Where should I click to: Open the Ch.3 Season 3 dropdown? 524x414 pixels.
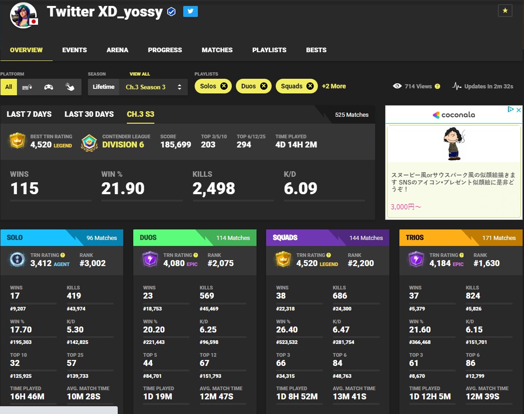pyautogui.click(x=153, y=87)
